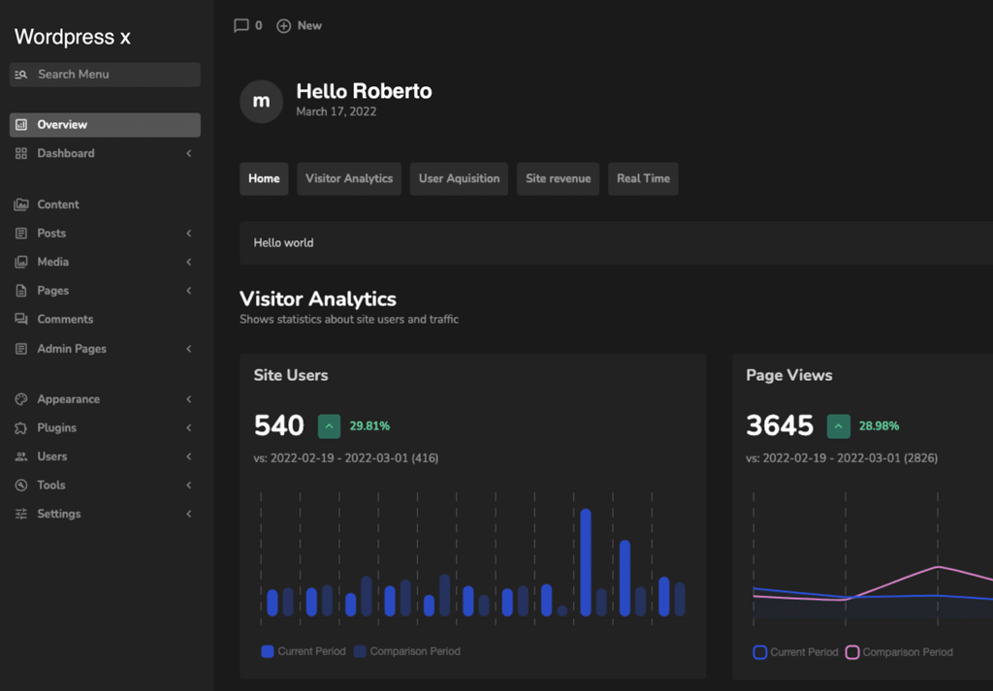Viewport: 993px width, 691px height.
Task: Click the plus New icon
Action: [x=284, y=26]
